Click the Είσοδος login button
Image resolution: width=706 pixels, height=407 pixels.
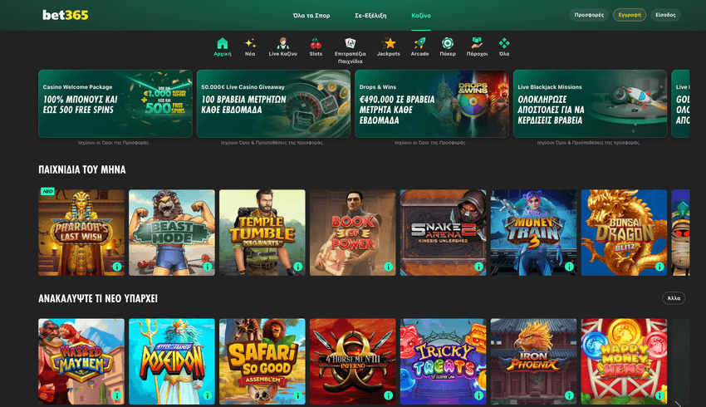[665, 15]
